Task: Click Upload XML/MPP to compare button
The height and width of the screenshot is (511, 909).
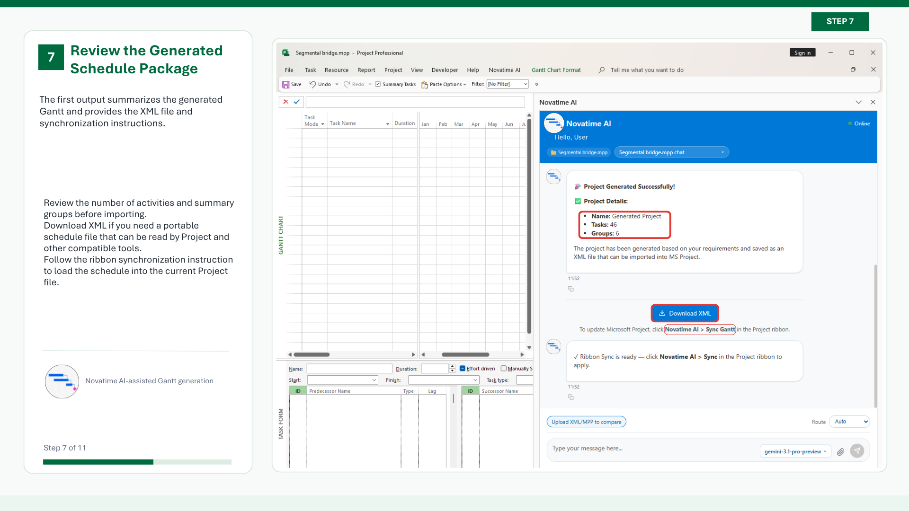Action: tap(586, 422)
